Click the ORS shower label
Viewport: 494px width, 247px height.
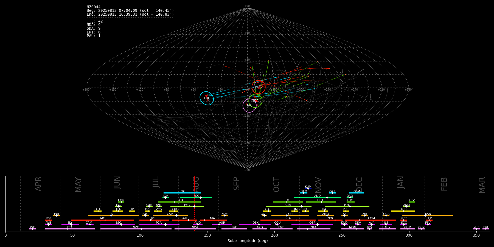point(332,192)
